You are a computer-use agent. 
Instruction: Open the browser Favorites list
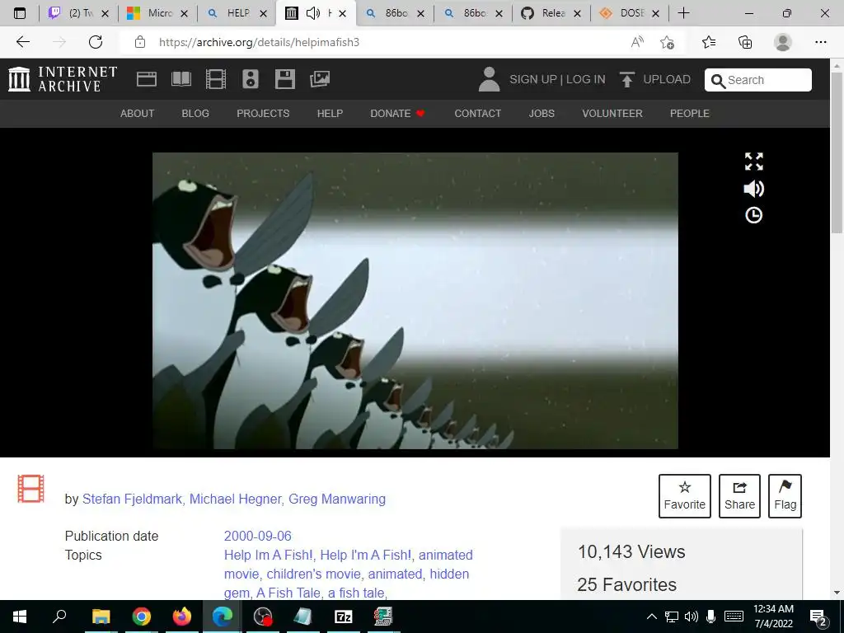(709, 42)
